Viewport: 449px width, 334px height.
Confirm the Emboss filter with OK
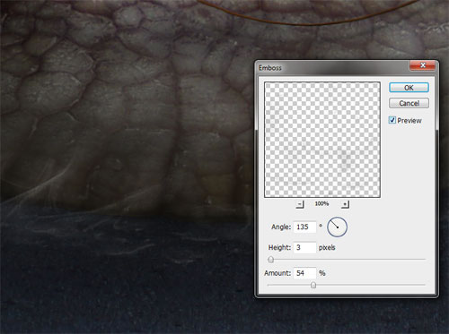[x=409, y=88]
